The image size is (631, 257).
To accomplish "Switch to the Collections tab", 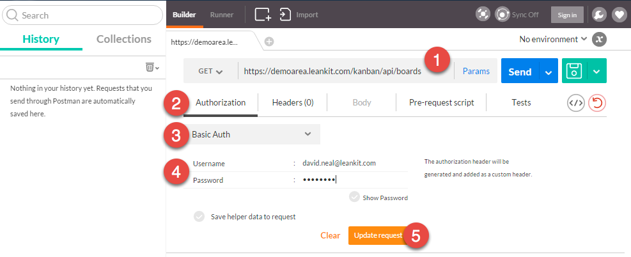I will coord(124,40).
